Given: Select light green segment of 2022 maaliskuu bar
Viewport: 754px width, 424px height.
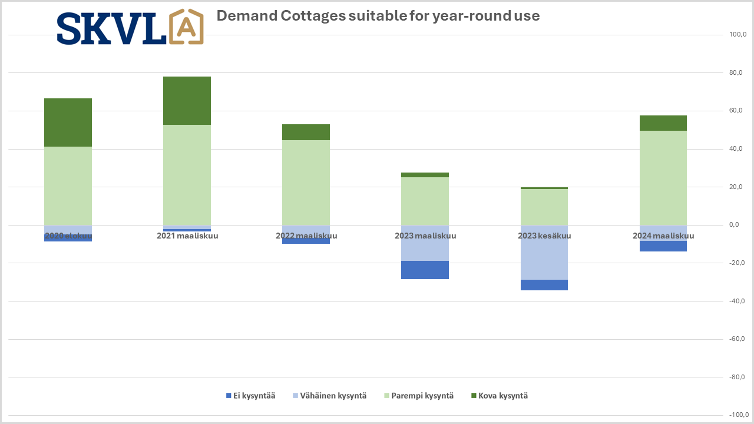Looking at the screenshot, I should click(x=306, y=183).
